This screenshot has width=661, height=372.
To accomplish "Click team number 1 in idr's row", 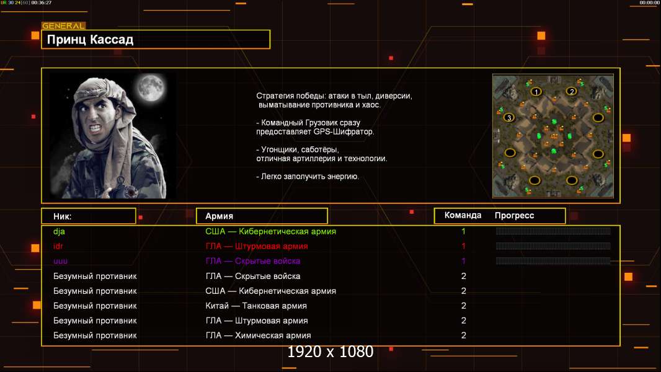I will tap(463, 246).
